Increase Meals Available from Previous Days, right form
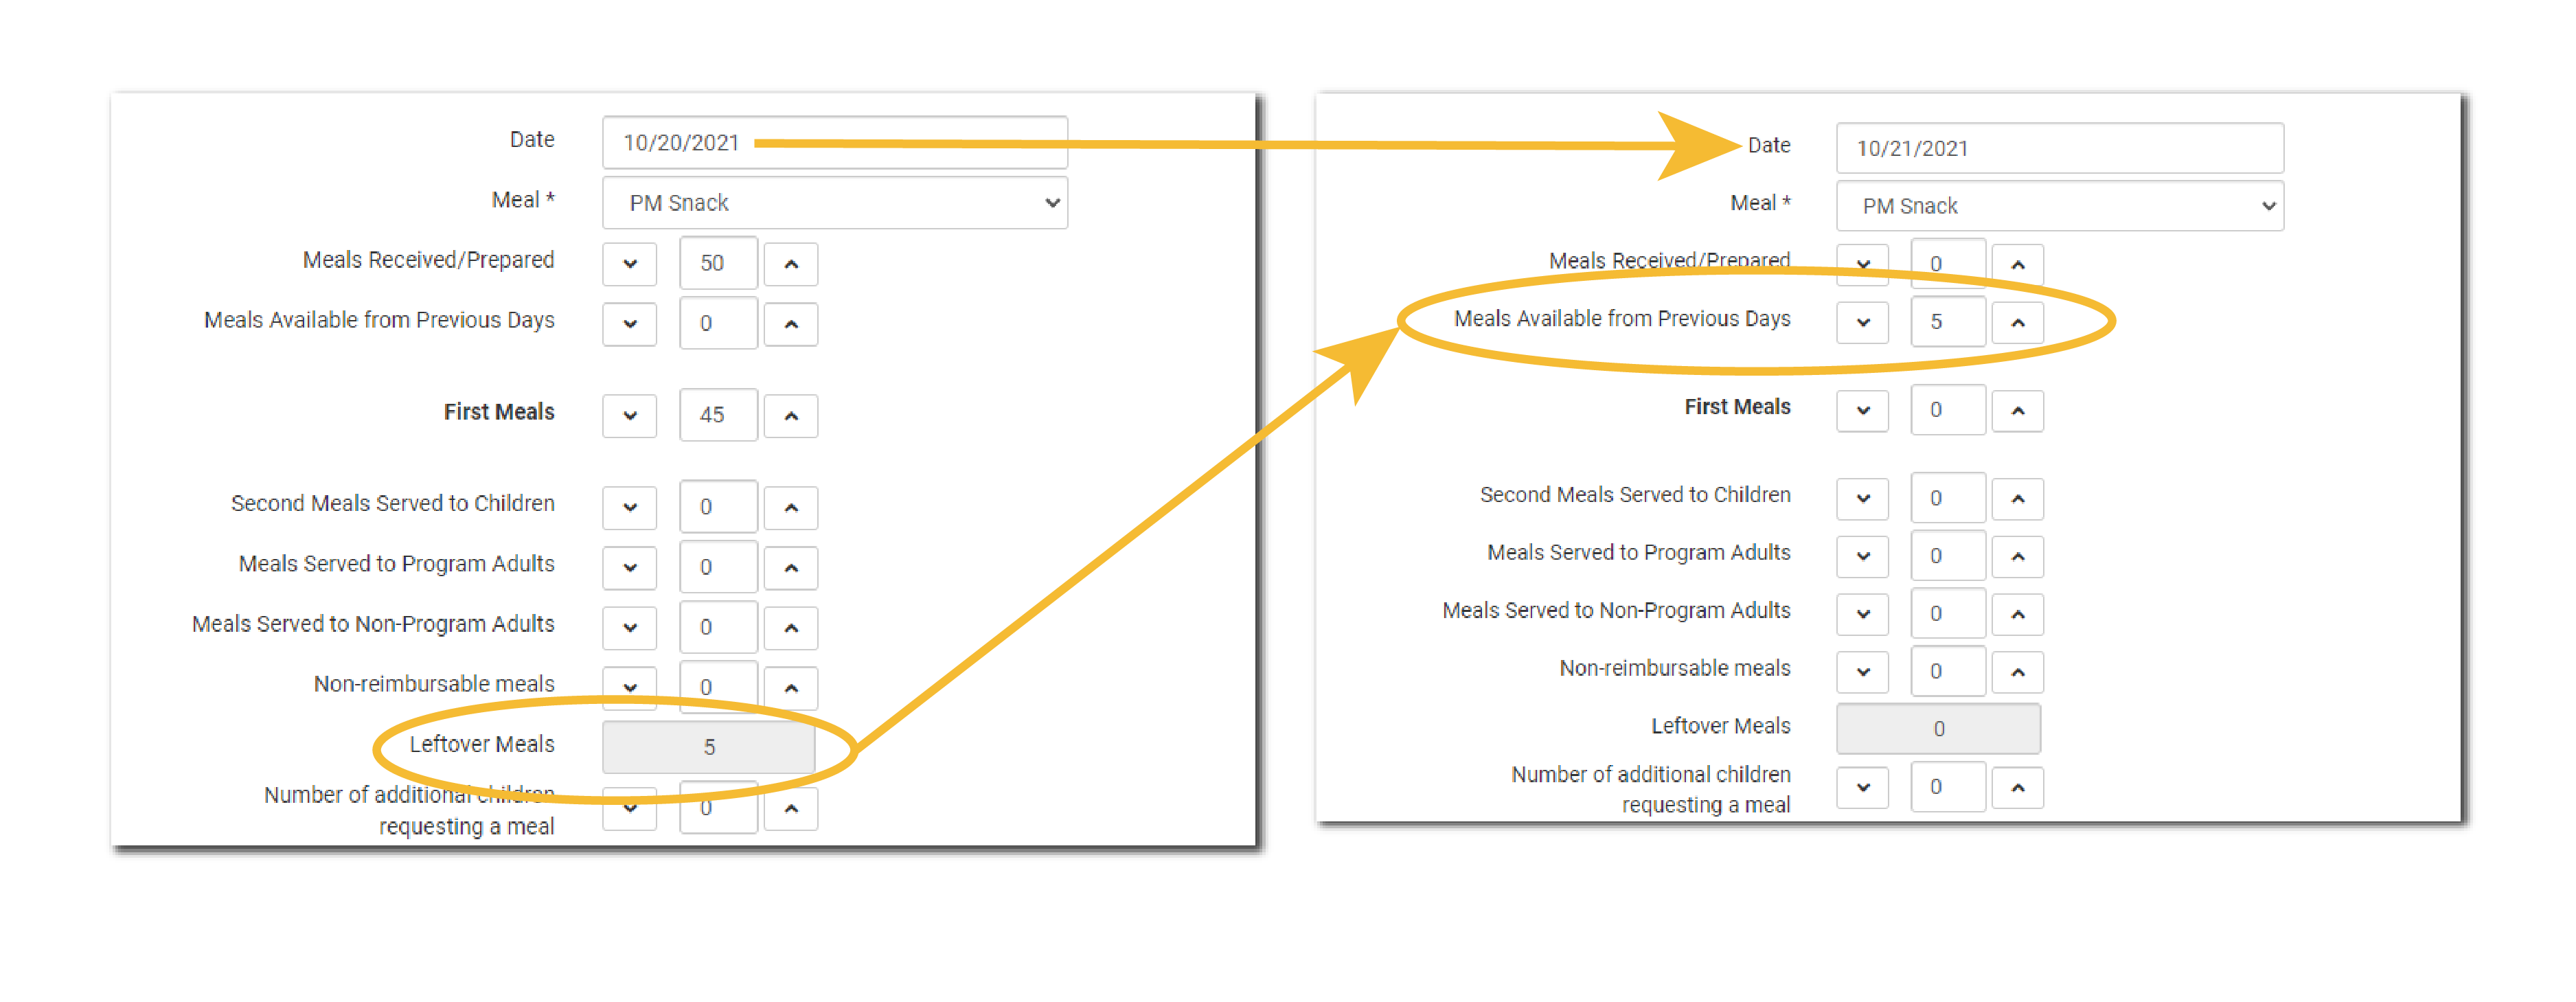Viewport: 2576px width, 1002px height. [x=2017, y=322]
